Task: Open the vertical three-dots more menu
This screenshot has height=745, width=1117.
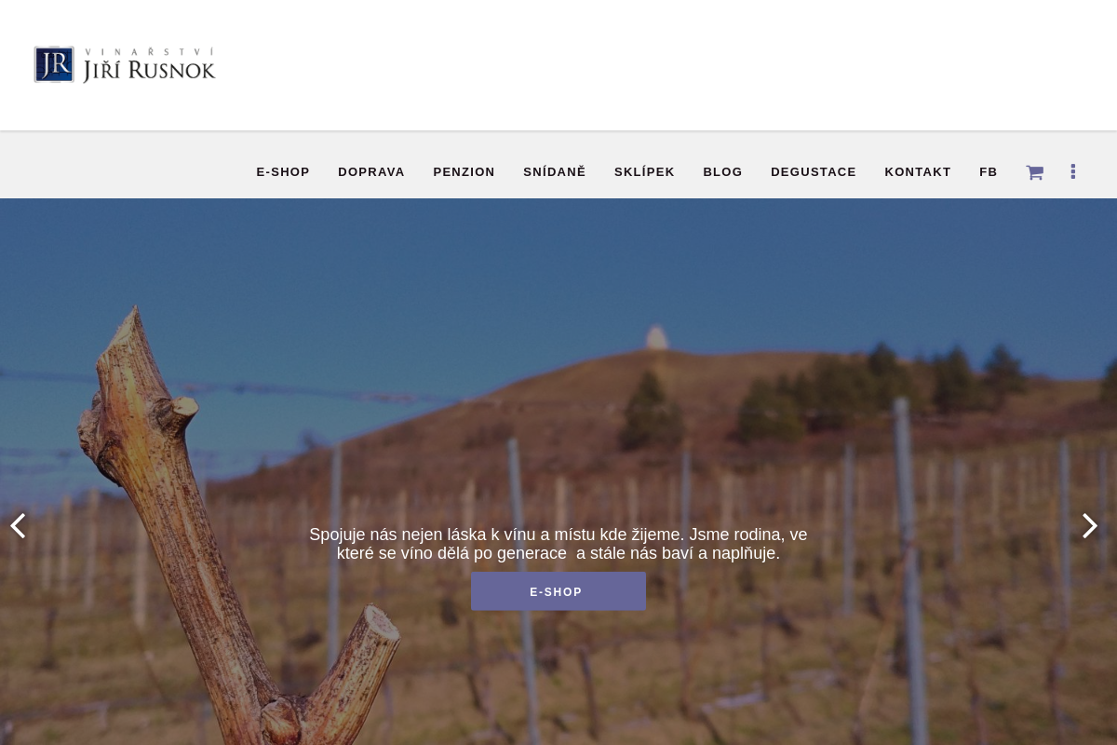Action: [1073, 171]
